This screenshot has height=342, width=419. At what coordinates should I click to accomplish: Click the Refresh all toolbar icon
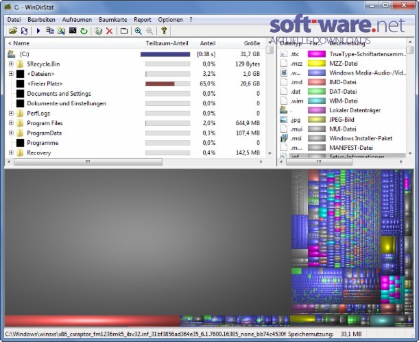click(24, 31)
